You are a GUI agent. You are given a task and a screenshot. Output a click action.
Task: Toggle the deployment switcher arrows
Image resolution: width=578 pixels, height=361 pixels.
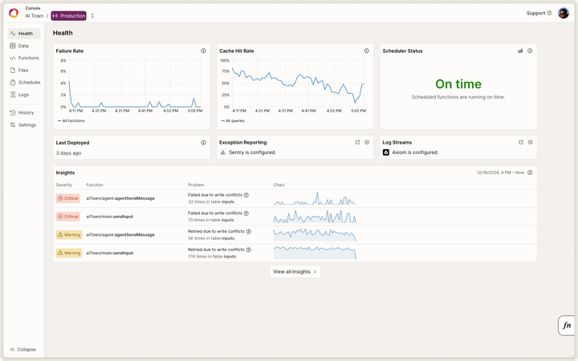(x=92, y=16)
